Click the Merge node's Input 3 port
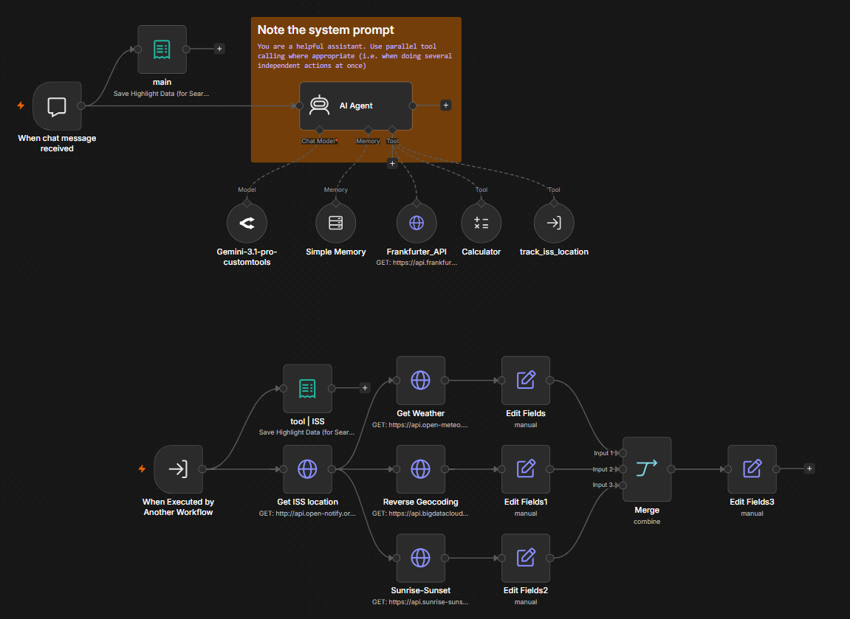The image size is (850, 619). click(x=623, y=485)
